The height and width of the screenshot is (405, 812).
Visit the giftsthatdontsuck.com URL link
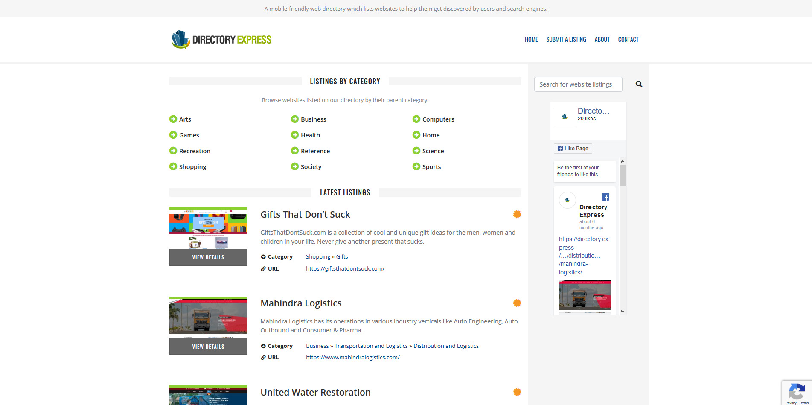[345, 269]
